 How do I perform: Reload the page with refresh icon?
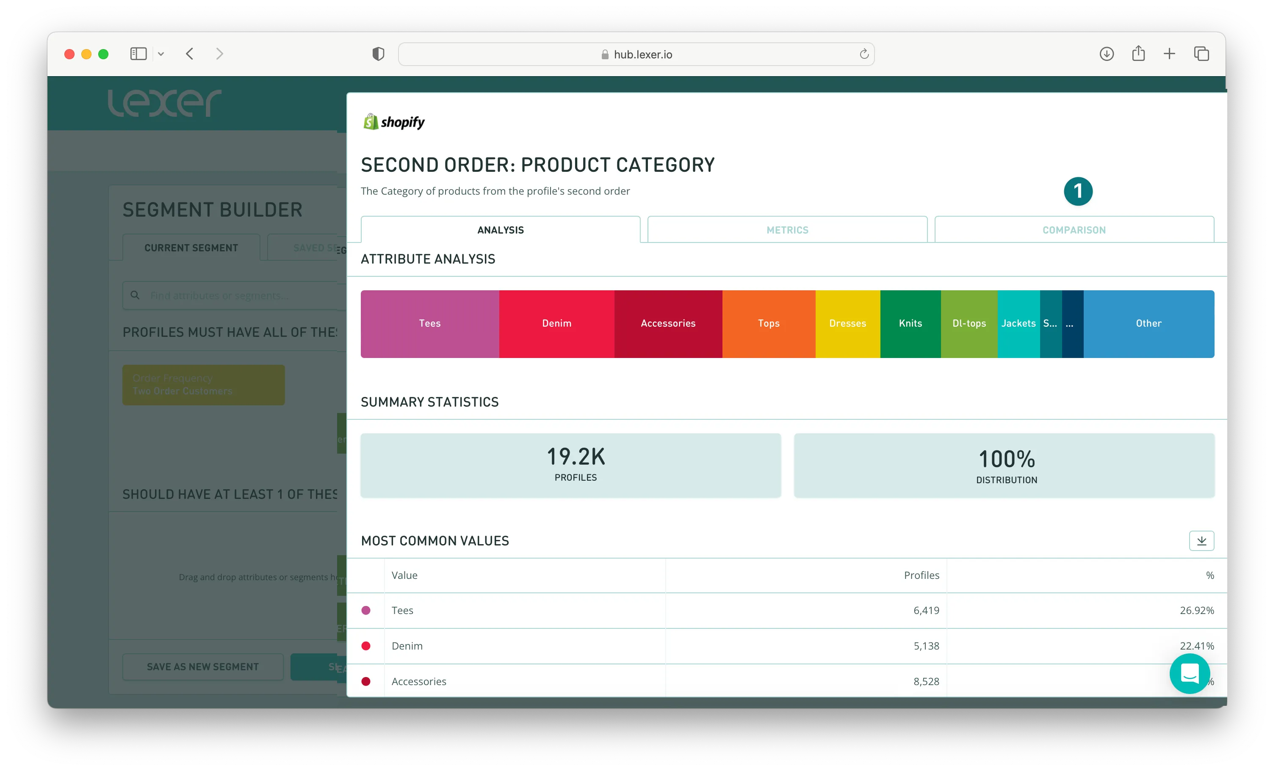pos(864,54)
